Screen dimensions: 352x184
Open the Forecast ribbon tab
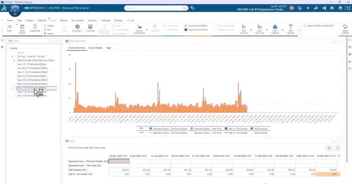42,21
